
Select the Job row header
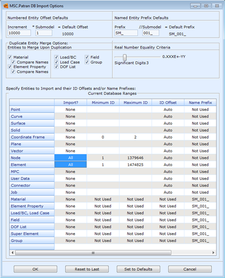32,192
